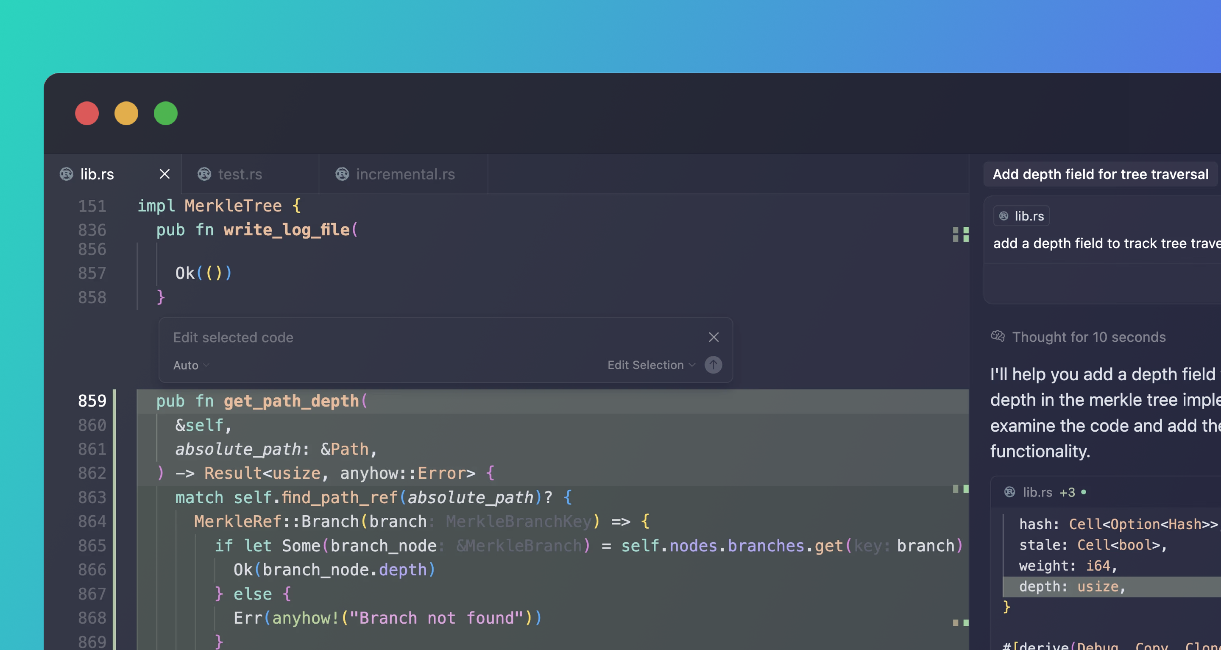
Task: Open the Auto model dropdown
Action: pos(190,365)
